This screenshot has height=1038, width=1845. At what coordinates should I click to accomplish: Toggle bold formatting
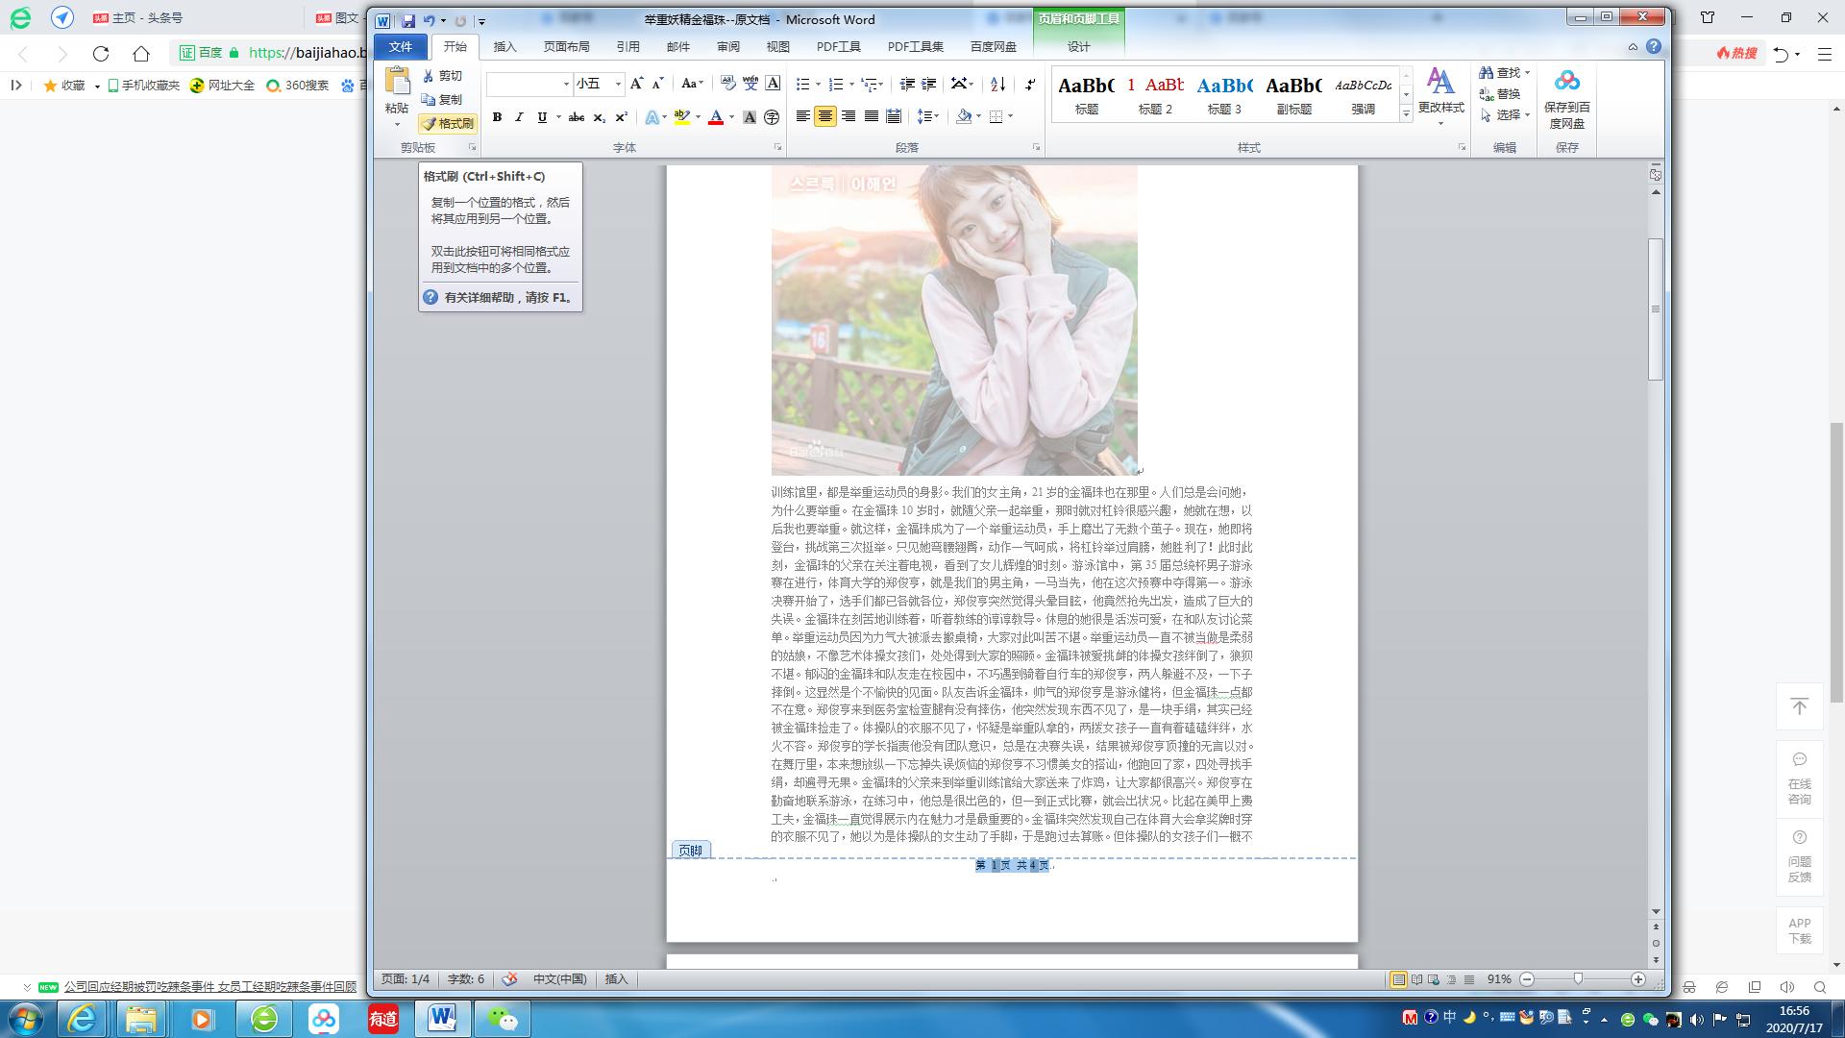[x=497, y=117]
